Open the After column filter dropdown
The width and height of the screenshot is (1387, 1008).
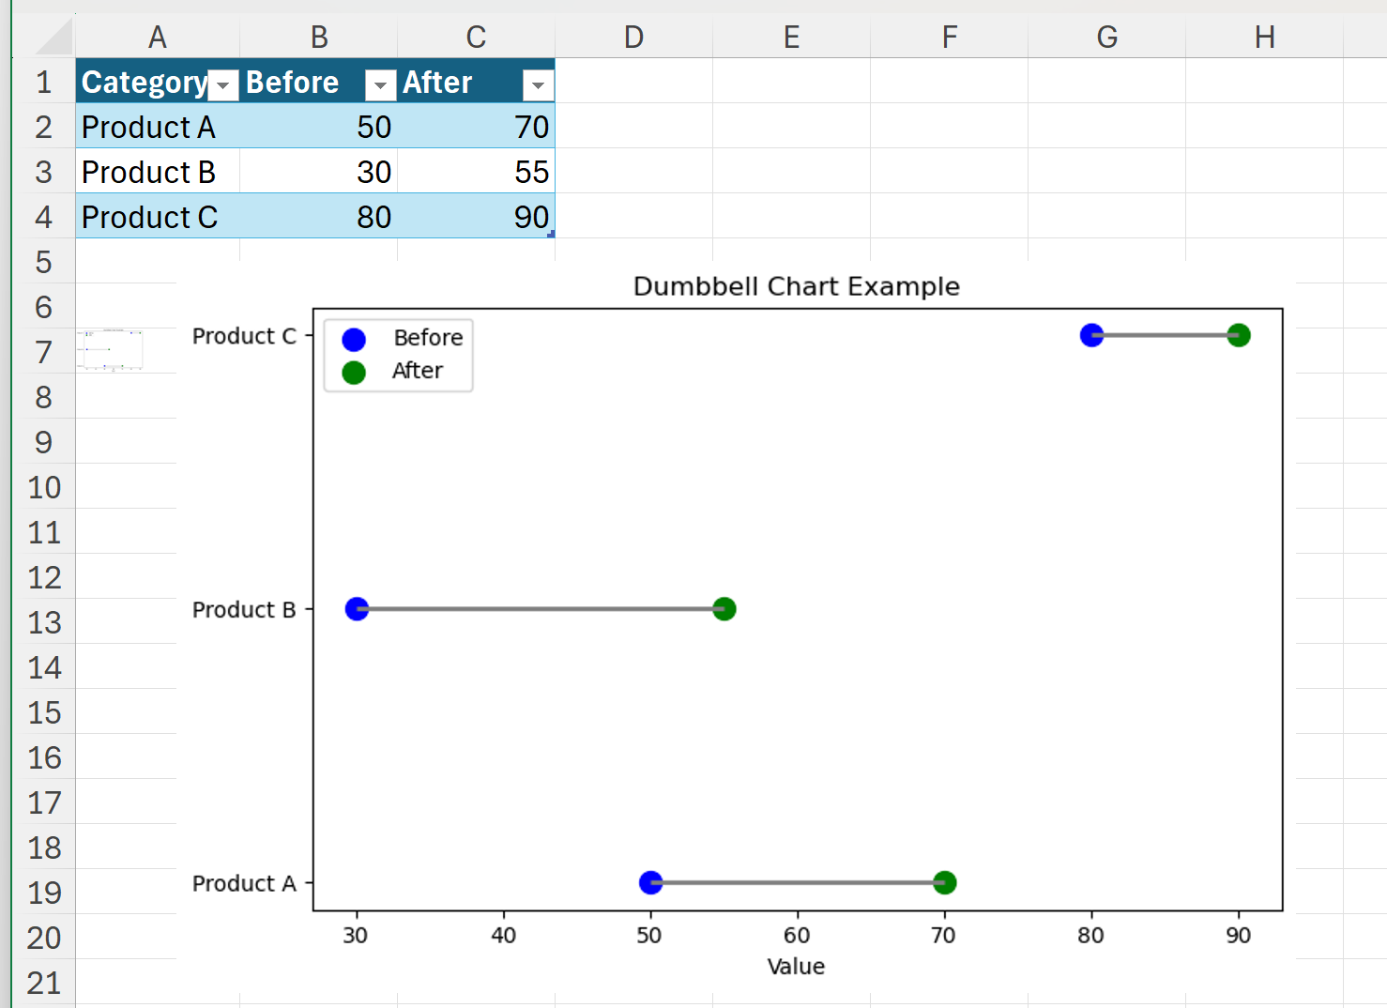[538, 85]
